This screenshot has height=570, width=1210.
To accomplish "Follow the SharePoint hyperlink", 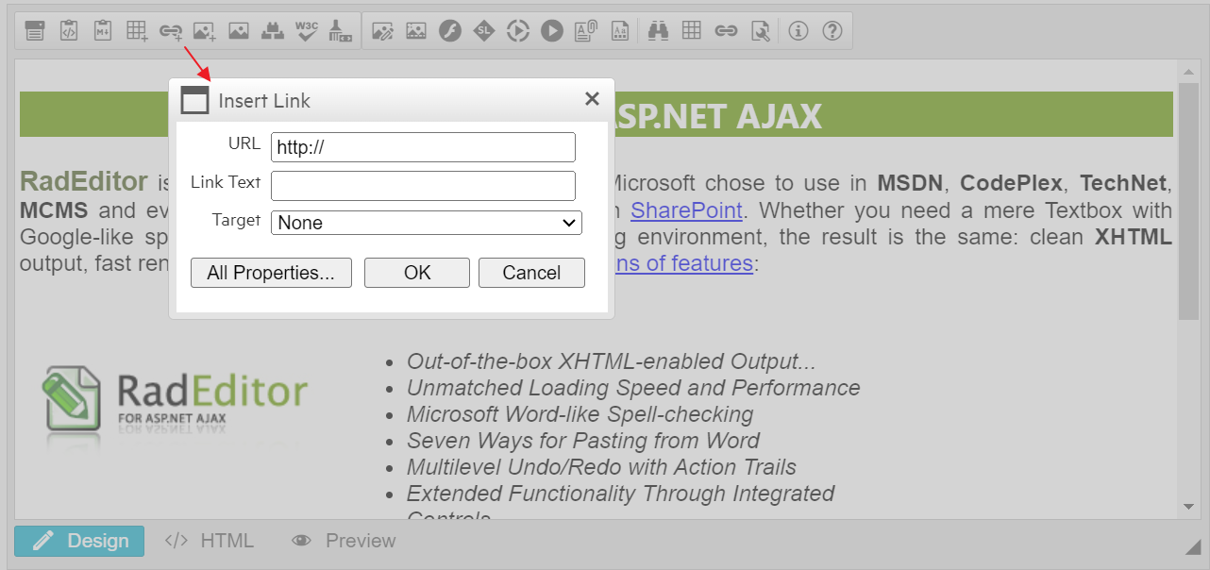I will point(686,210).
